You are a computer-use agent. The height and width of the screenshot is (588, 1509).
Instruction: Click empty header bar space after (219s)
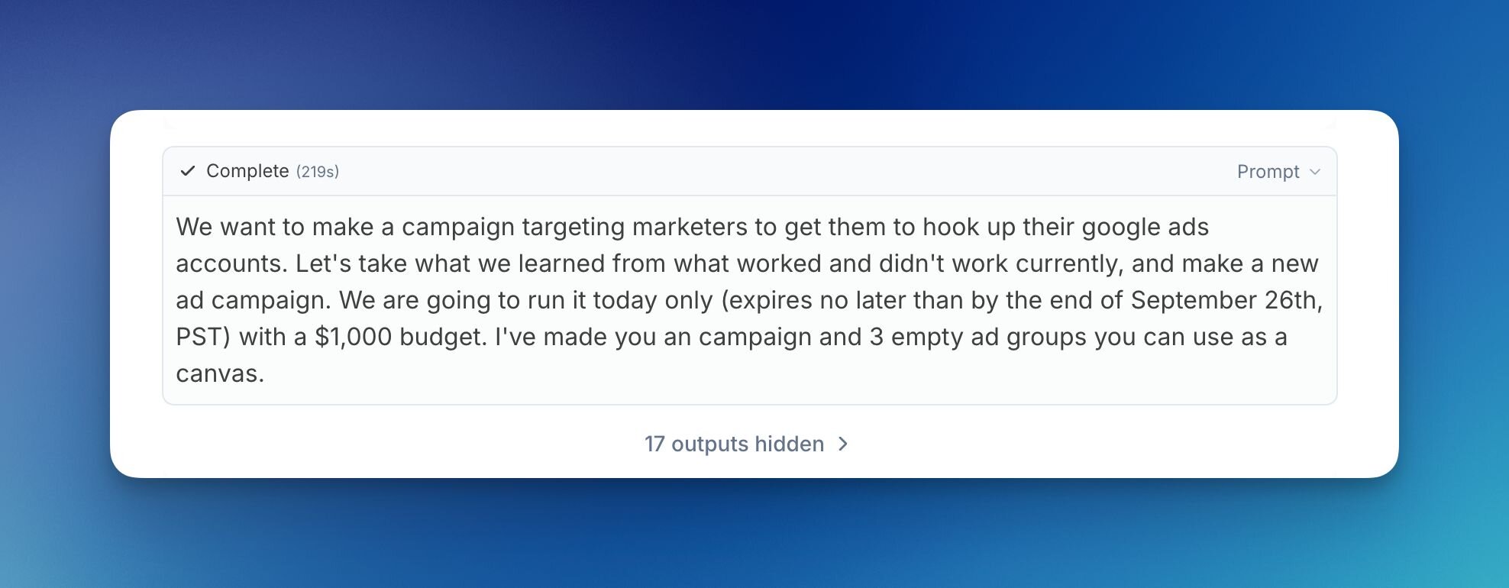pos(764,172)
